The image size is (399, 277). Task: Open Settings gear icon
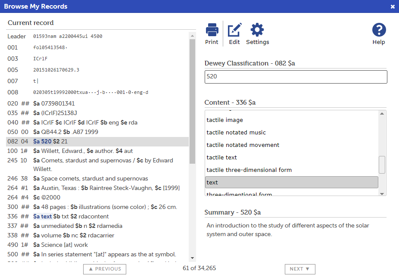(257, 34)
